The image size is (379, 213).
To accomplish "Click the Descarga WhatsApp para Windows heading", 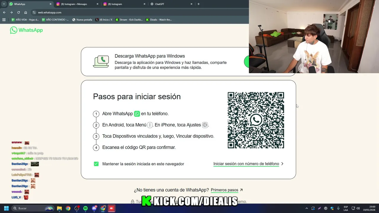I will click(x=150, y=56).
